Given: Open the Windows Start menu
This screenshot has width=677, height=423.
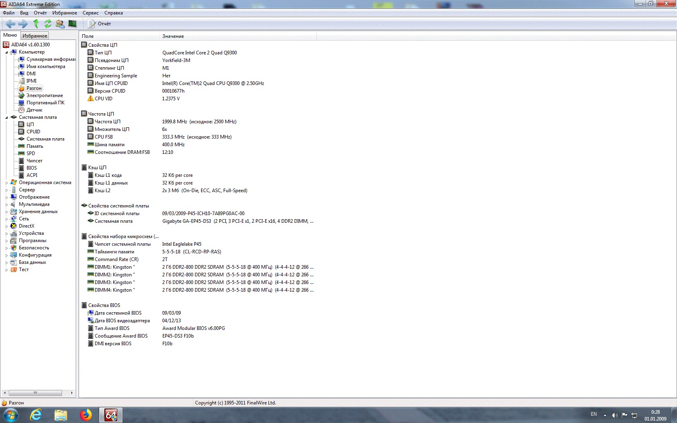Looking at the screenshot, I should pyautogui.click(x=10, y=415).
